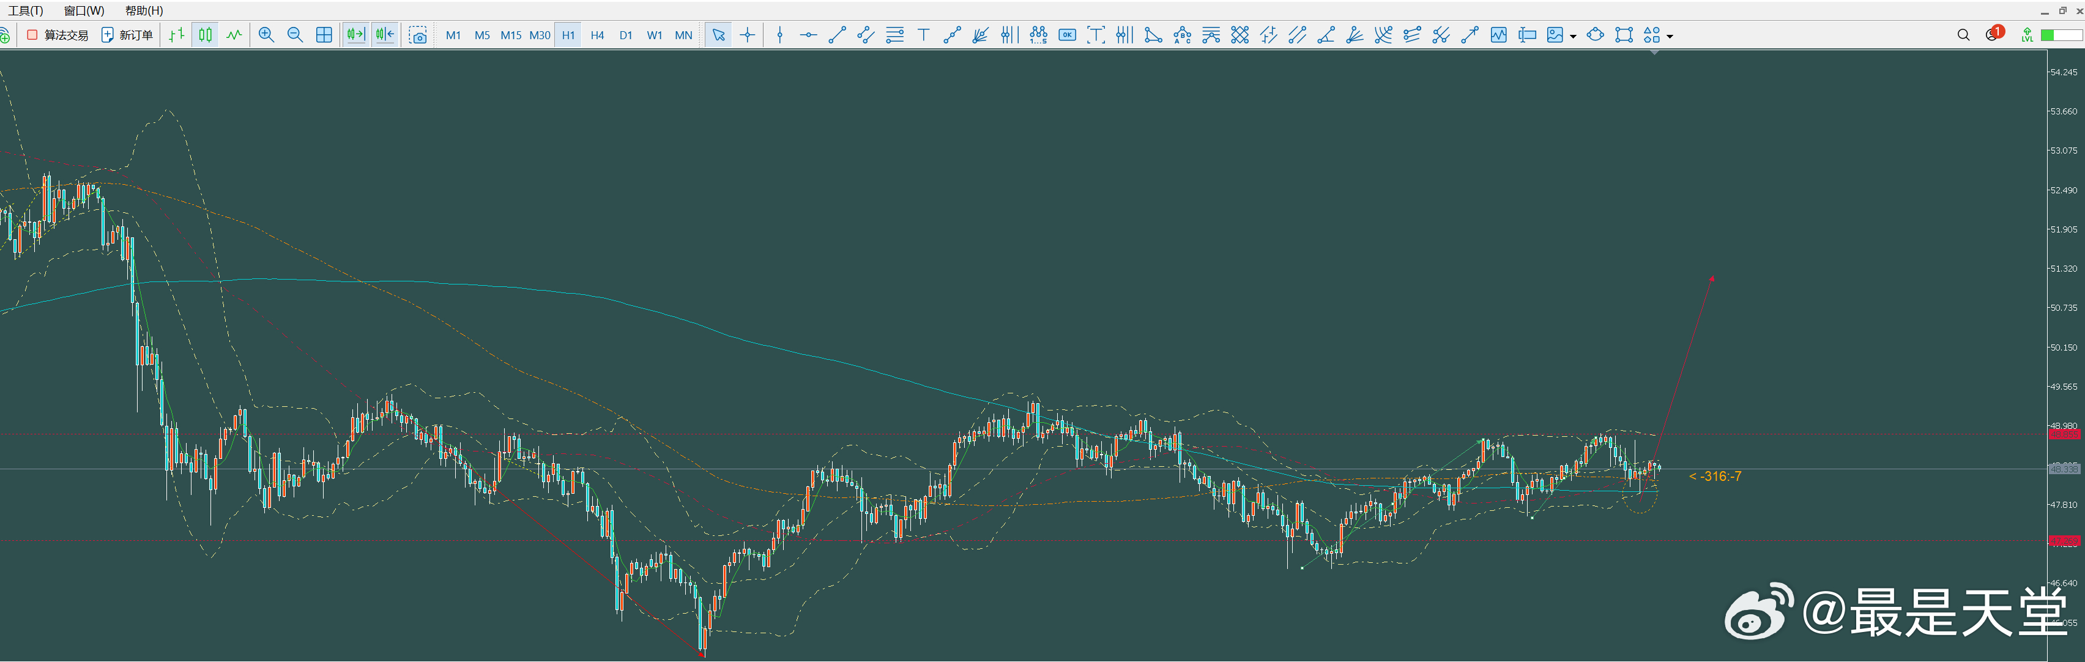Select the Gann grid drawing tool

click(x=1239, y=35)
